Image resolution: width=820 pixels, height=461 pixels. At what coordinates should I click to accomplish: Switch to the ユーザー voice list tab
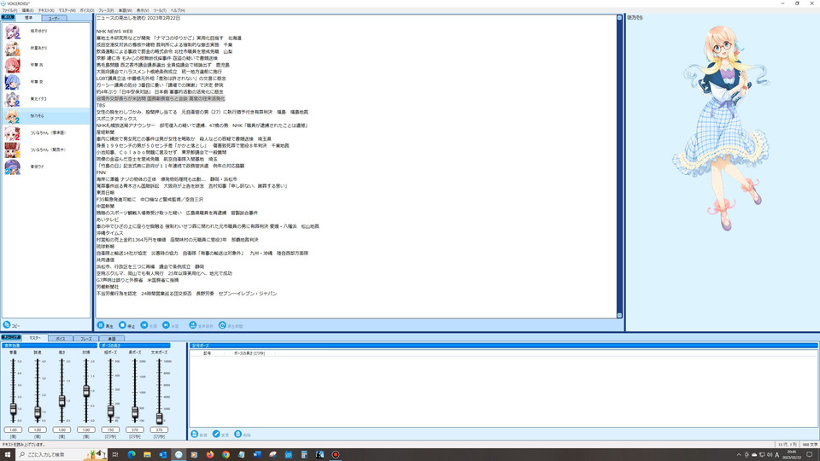coord(54,18)
